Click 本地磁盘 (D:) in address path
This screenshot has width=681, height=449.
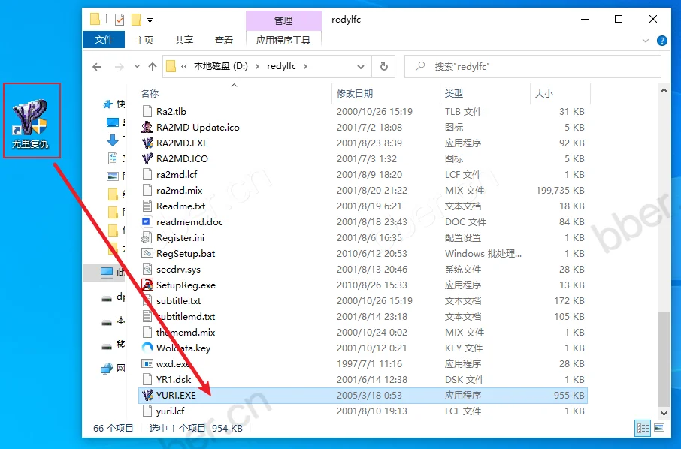(221, 66)
